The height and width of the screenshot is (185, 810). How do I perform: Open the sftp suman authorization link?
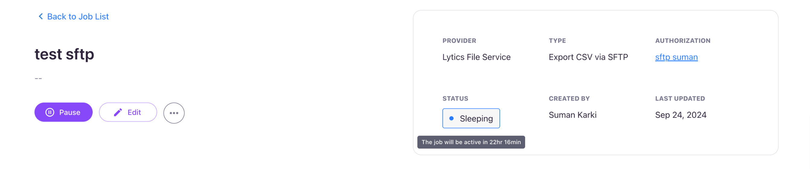pos(676,57)
